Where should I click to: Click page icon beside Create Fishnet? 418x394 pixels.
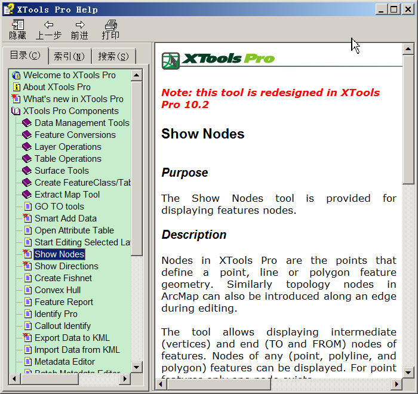pos(28,278)
